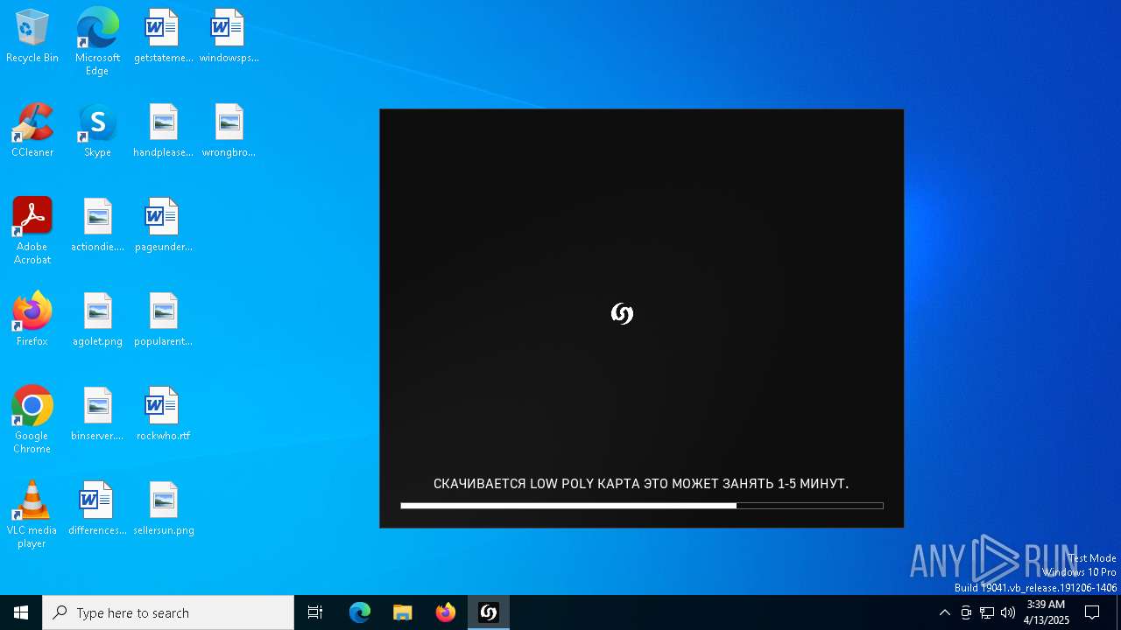Launch Microsoft Edge from the desktop
The image size is (1121, 630).
[97, 41]
